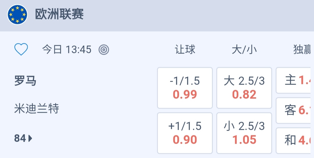Tap the European flag league icon
The width and height of the screenshot is (314, 158).
pos(17,14)
